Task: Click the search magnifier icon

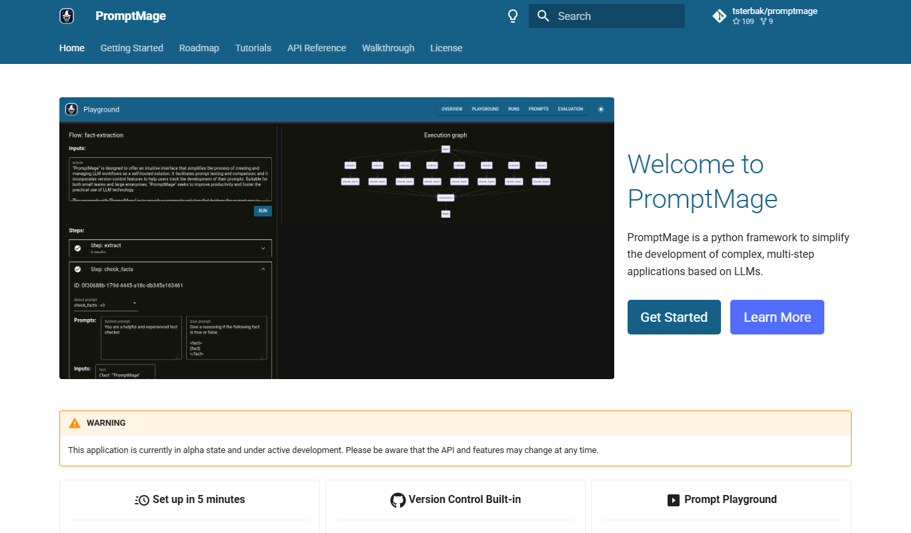Action: (x=544, y=16)
